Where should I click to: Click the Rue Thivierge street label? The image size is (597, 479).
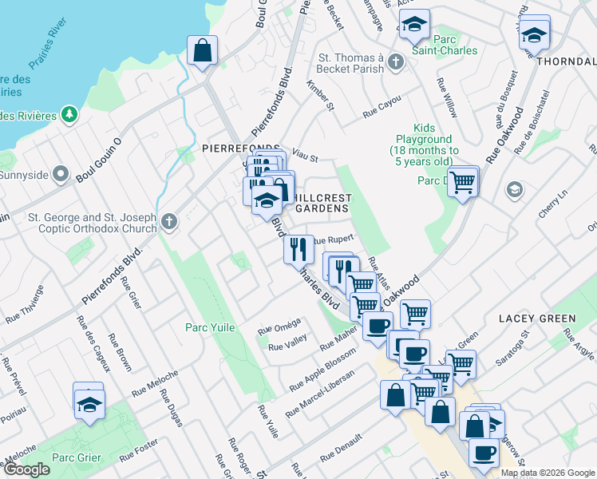point(25,304)
